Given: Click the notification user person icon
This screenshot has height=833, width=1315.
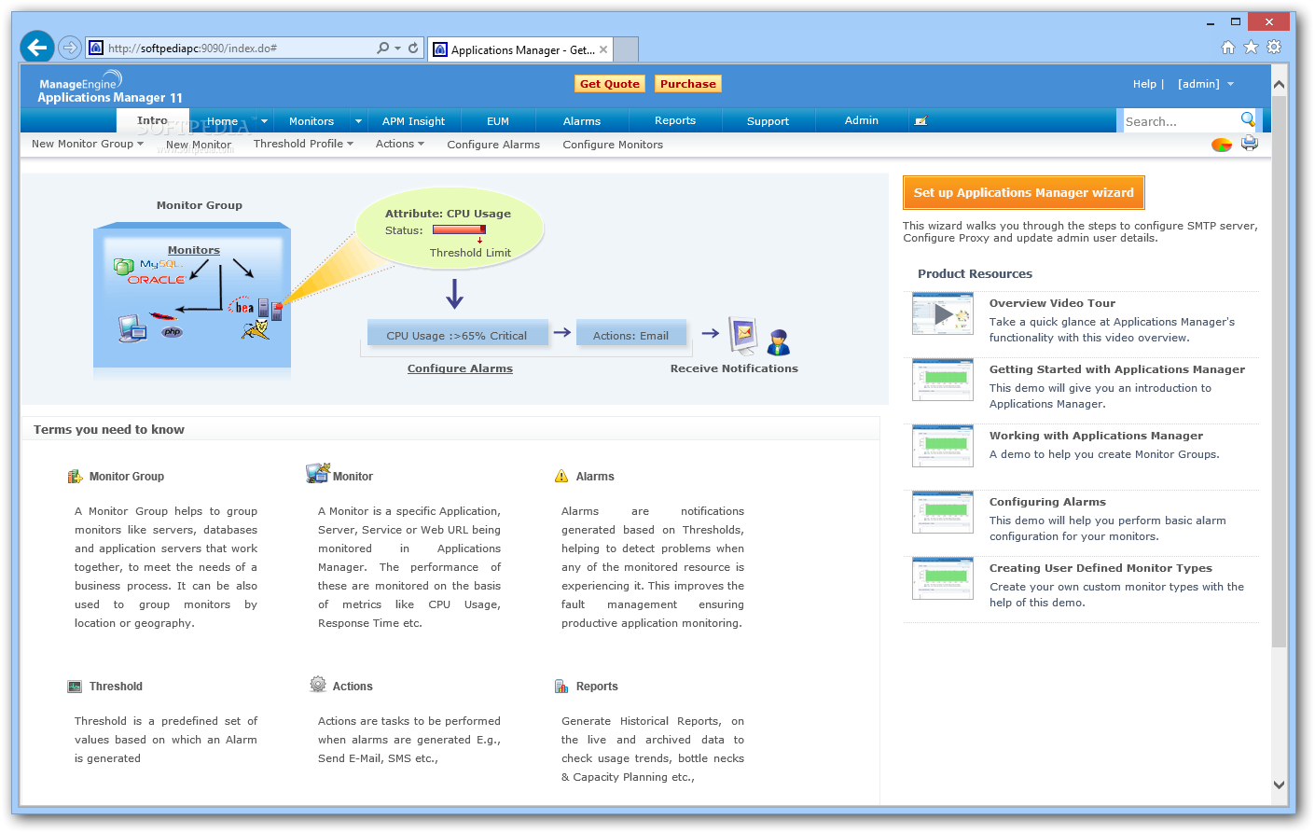Looking at the screenshot, I should 779,342.
